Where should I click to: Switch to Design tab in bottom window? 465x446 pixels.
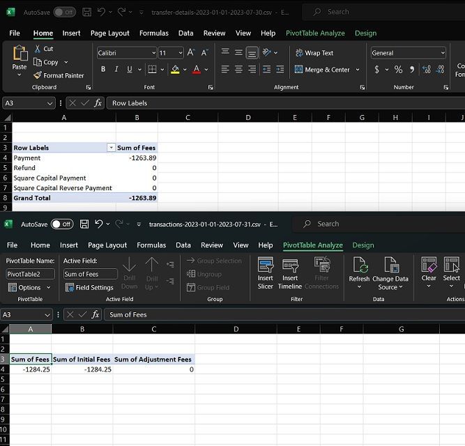(363, 245)
